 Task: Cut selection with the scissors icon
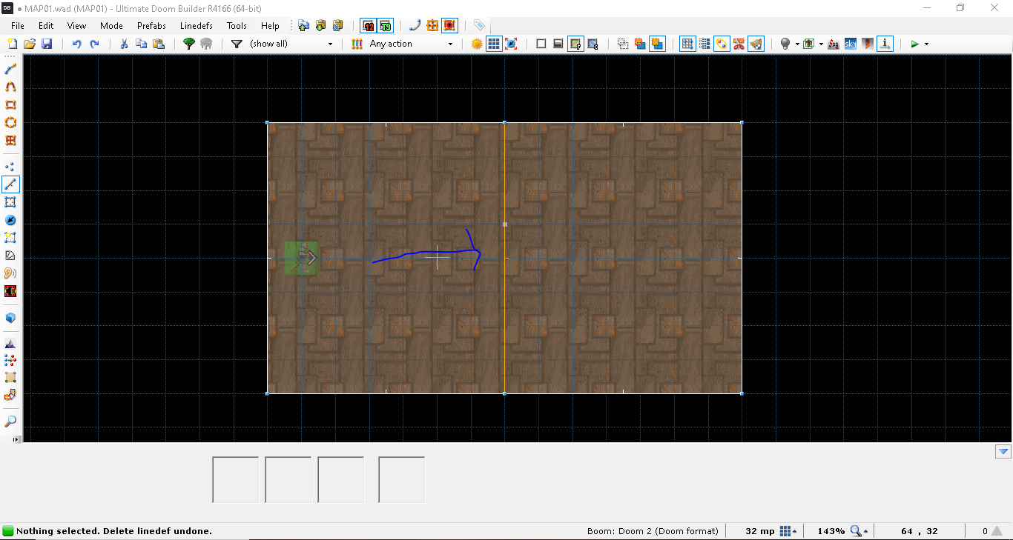(x=124, y=44)
